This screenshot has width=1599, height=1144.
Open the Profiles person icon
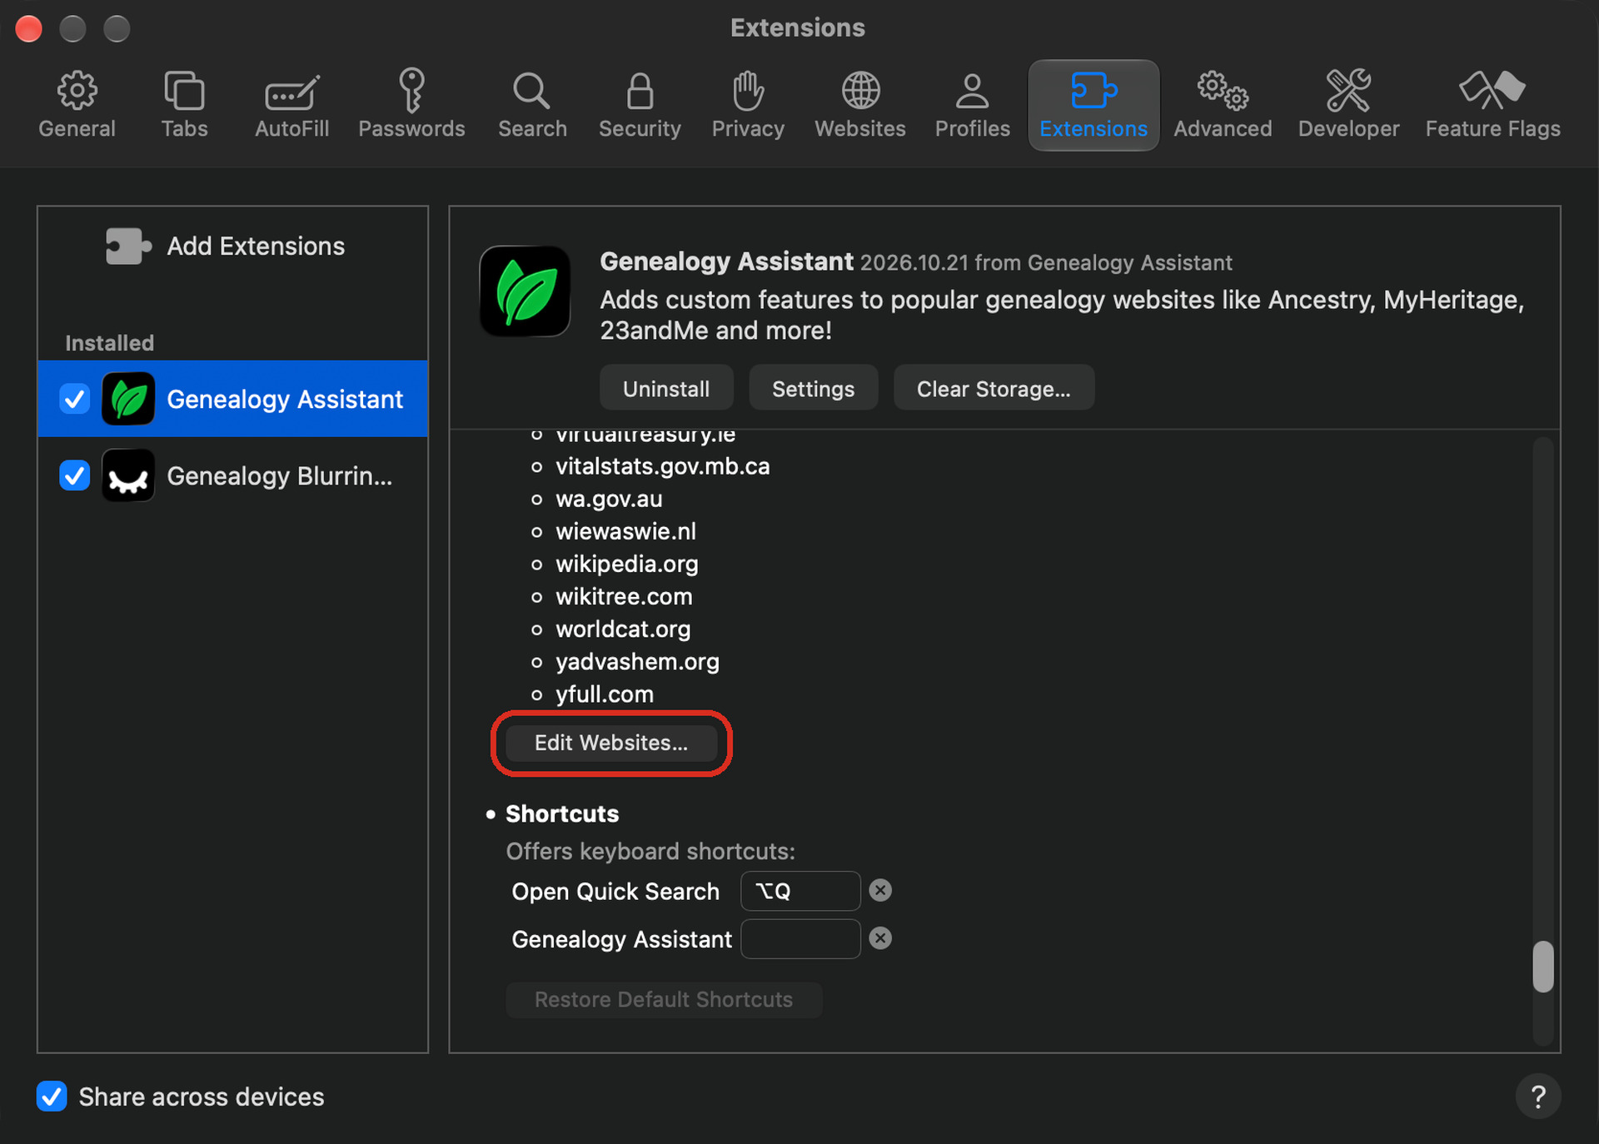[972, 90]
